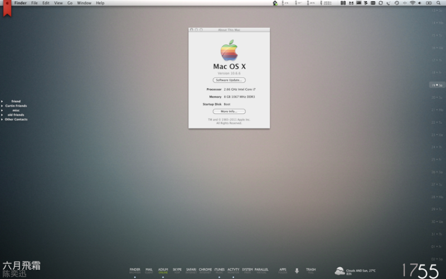
Task: Open the Finder menu
Action: 20,3
